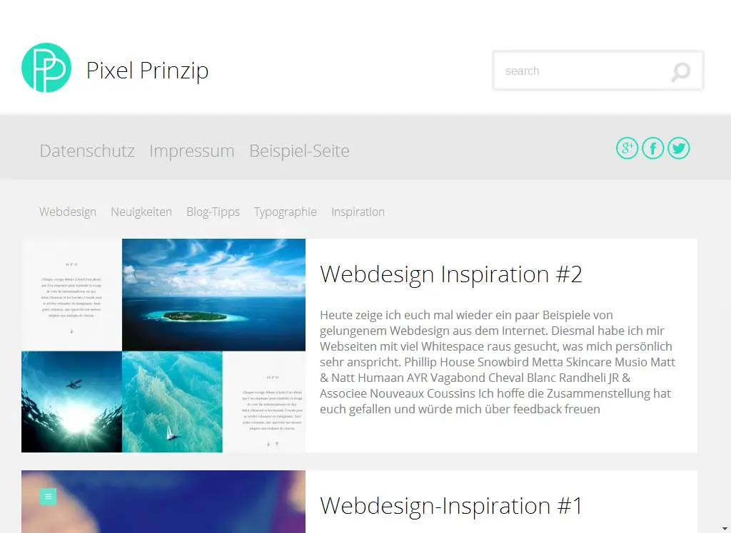Open the Facebook social icon
731x533 pixels.
pos(652,148)
